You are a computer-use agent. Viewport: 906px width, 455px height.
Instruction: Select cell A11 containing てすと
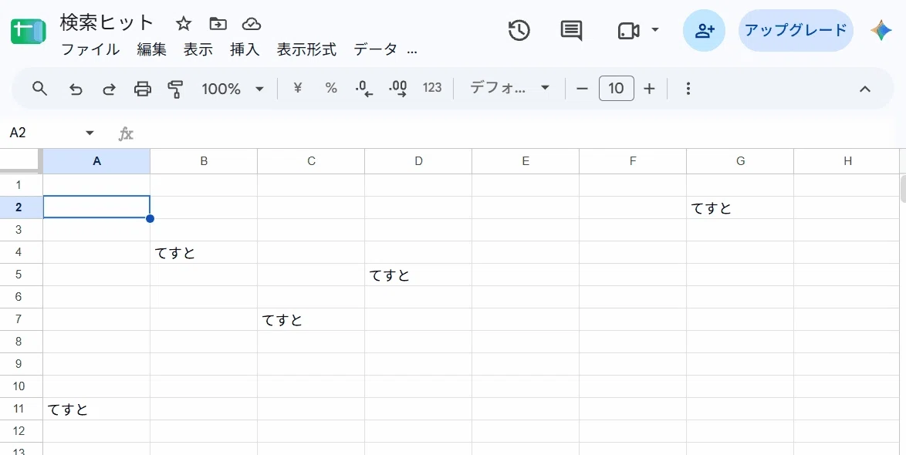click(x=96, y=409)
